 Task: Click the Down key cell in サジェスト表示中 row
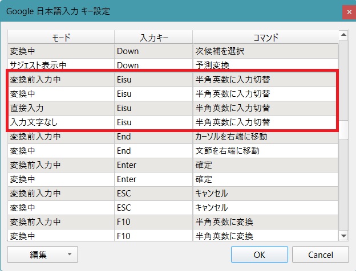point(153,65)
